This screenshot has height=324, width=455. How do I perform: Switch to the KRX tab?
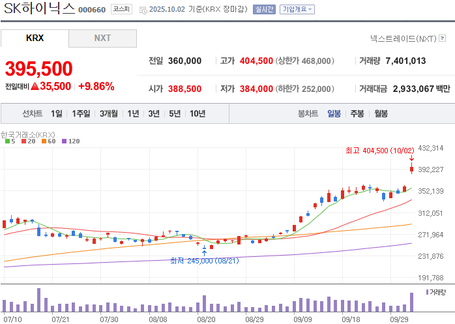pos(35,38)
